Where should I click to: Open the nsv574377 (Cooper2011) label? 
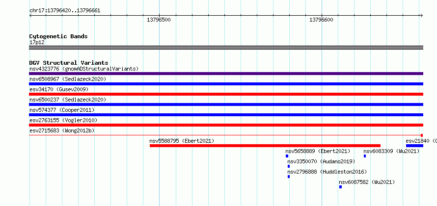point(62,110)
